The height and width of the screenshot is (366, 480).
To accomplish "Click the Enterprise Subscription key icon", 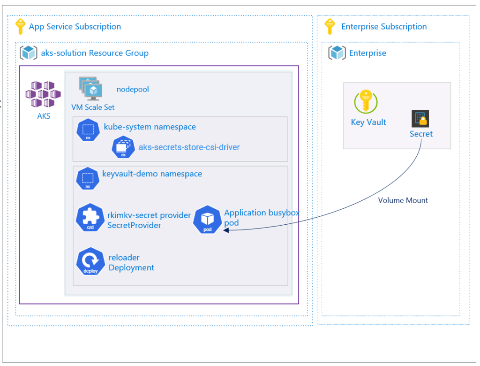I will tap(330, 27).
